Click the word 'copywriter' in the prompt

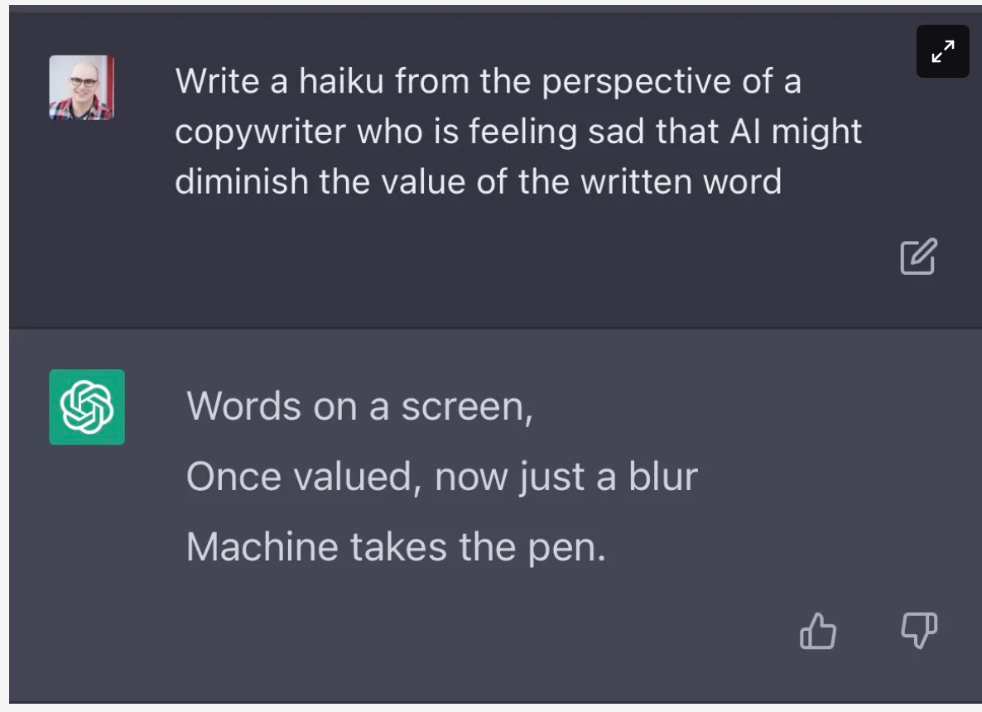[261, 132]
